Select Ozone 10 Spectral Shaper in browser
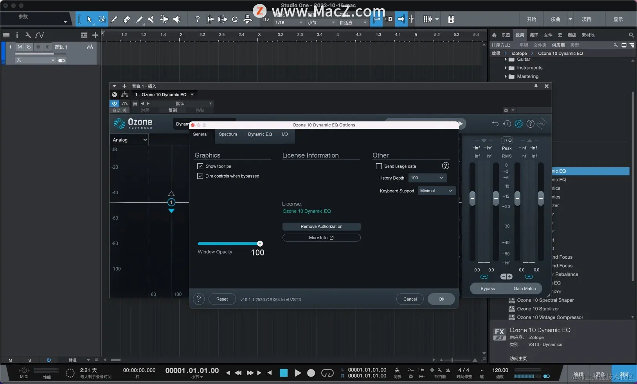This screenshot has height=384, width=637. [545, 300]
